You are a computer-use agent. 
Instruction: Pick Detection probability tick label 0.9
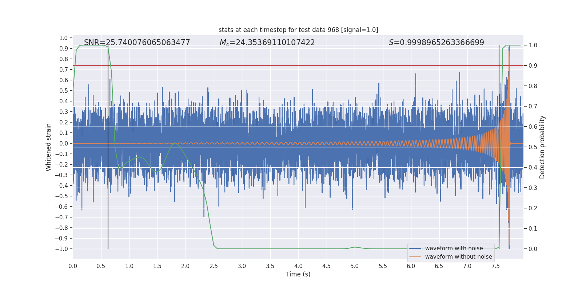coord(533,65)
